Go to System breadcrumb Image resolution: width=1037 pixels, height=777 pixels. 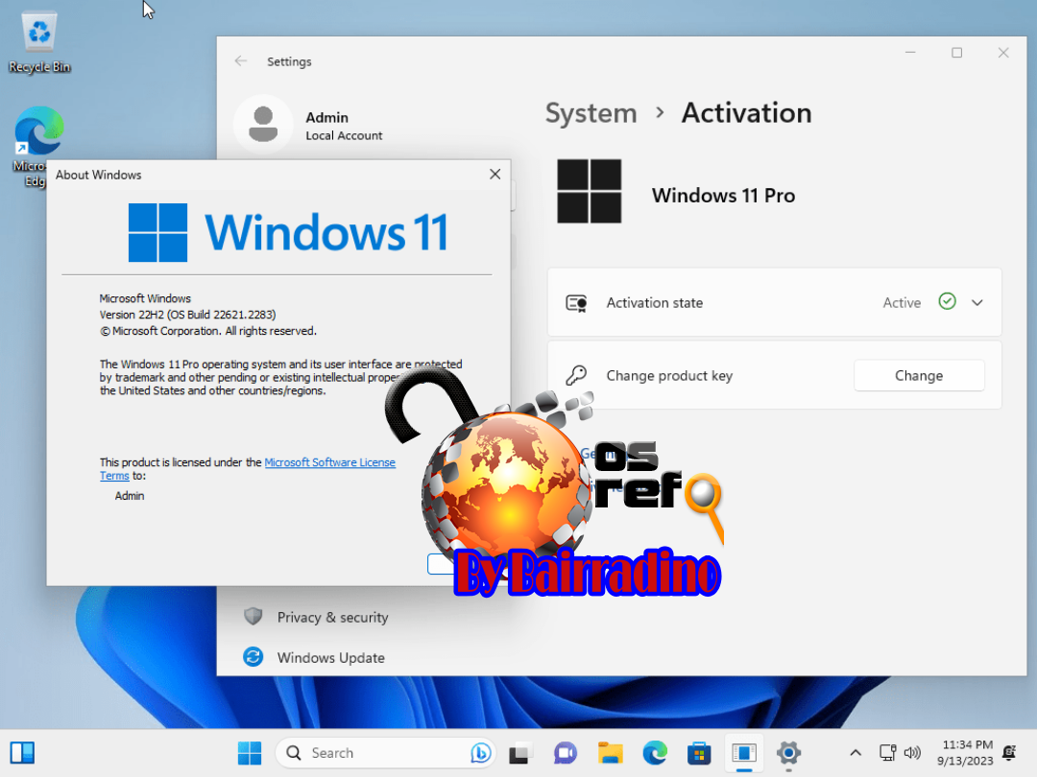591,113
